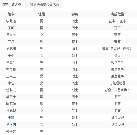Screen dimensions: 137x135
Task: Select the name 曾长兴
Action: (11, 90)
